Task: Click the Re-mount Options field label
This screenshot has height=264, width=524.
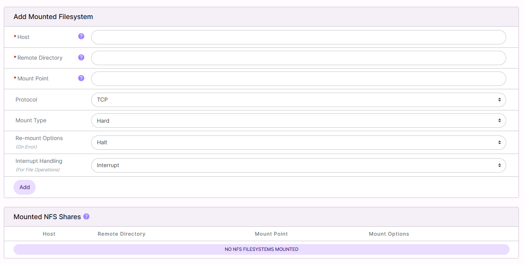Action: coord(39,138)
